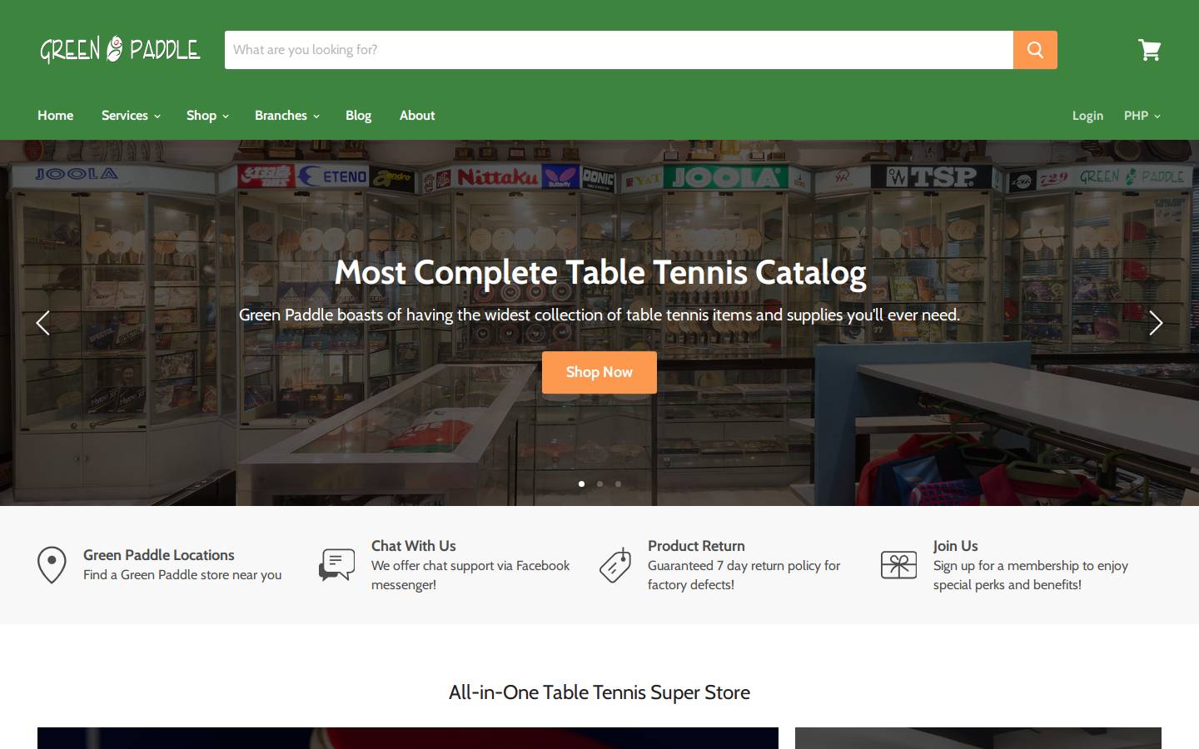Viewport: 1199px width, 749px height.
Task: Open the Join Us membership link
Action: click(x=955, y=546)
